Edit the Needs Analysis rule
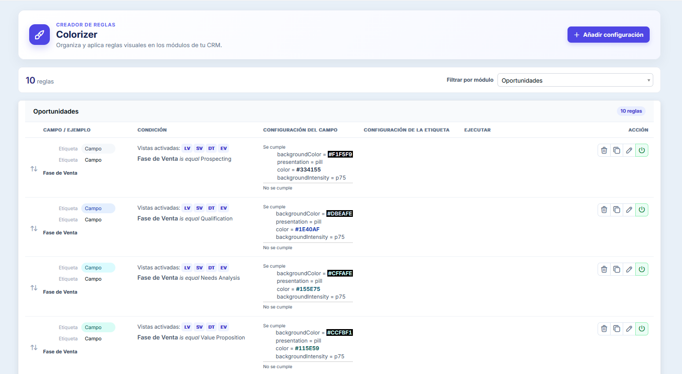This screenshot has width=682, height=374. (629, 269)
